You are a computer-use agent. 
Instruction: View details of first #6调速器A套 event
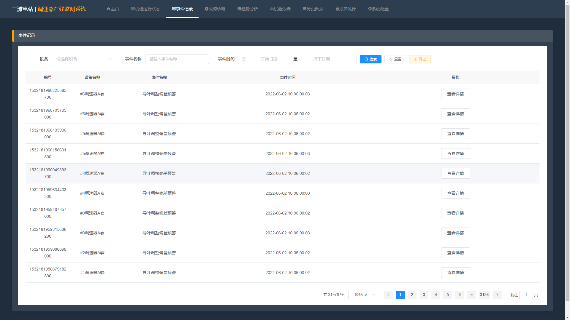tap(455, 94)
